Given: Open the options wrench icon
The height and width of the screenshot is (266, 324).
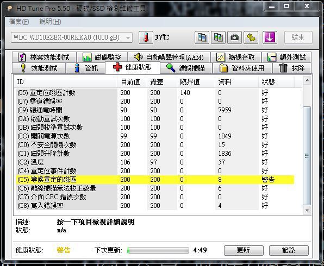Looking at the screenshot, I should click(x=251, y=37).
